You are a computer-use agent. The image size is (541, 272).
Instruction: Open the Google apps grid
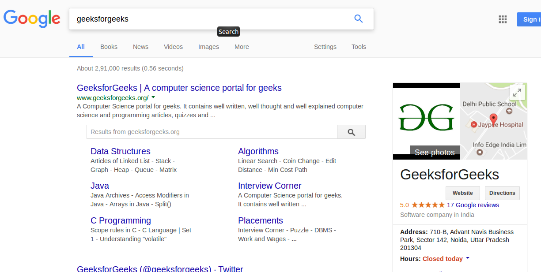coord(503,19)
